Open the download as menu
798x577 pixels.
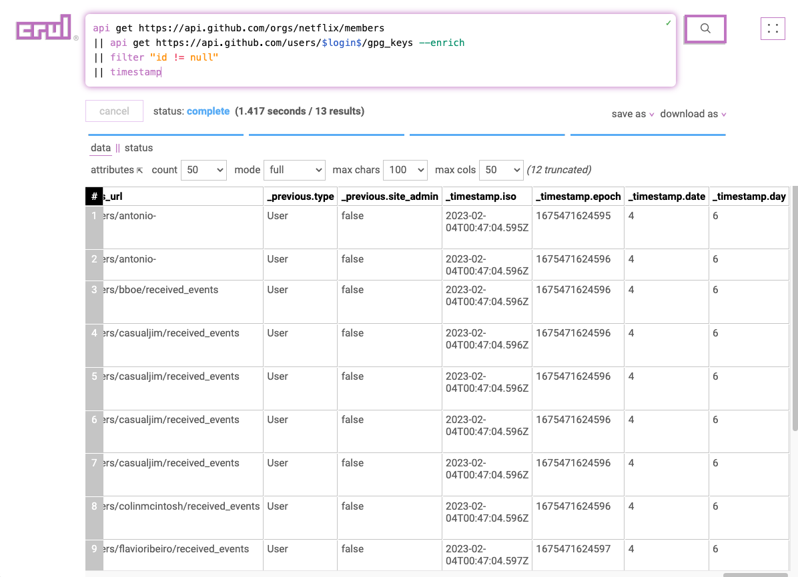(x=693, y=114)
